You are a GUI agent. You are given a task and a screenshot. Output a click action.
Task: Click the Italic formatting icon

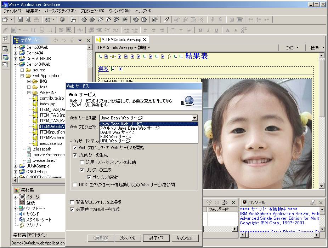208,30
